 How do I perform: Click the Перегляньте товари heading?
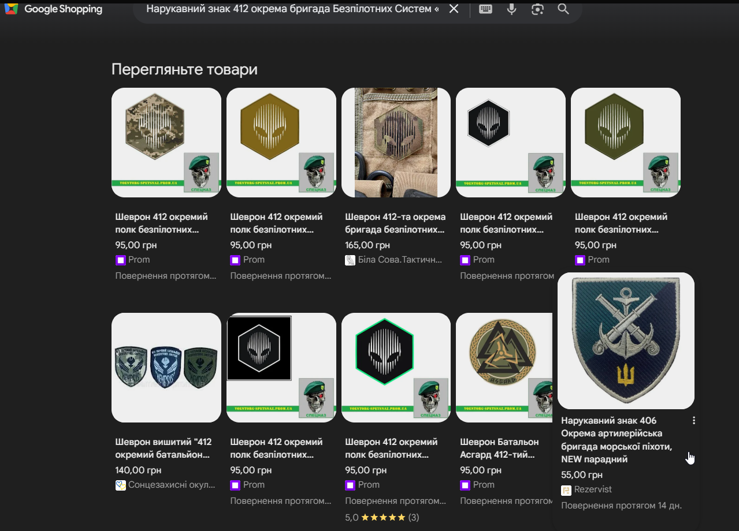[184, 70]
